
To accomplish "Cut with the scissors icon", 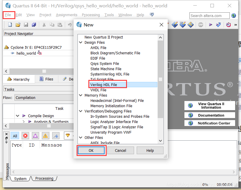I will tap(44, 24).
